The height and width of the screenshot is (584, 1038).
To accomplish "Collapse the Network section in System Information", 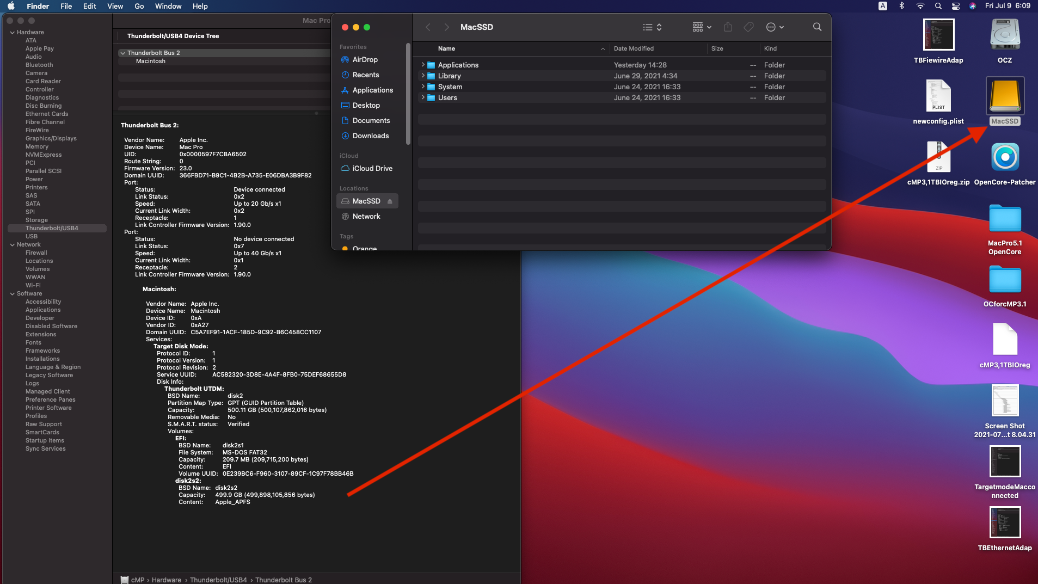I will [x=13, y=245].
